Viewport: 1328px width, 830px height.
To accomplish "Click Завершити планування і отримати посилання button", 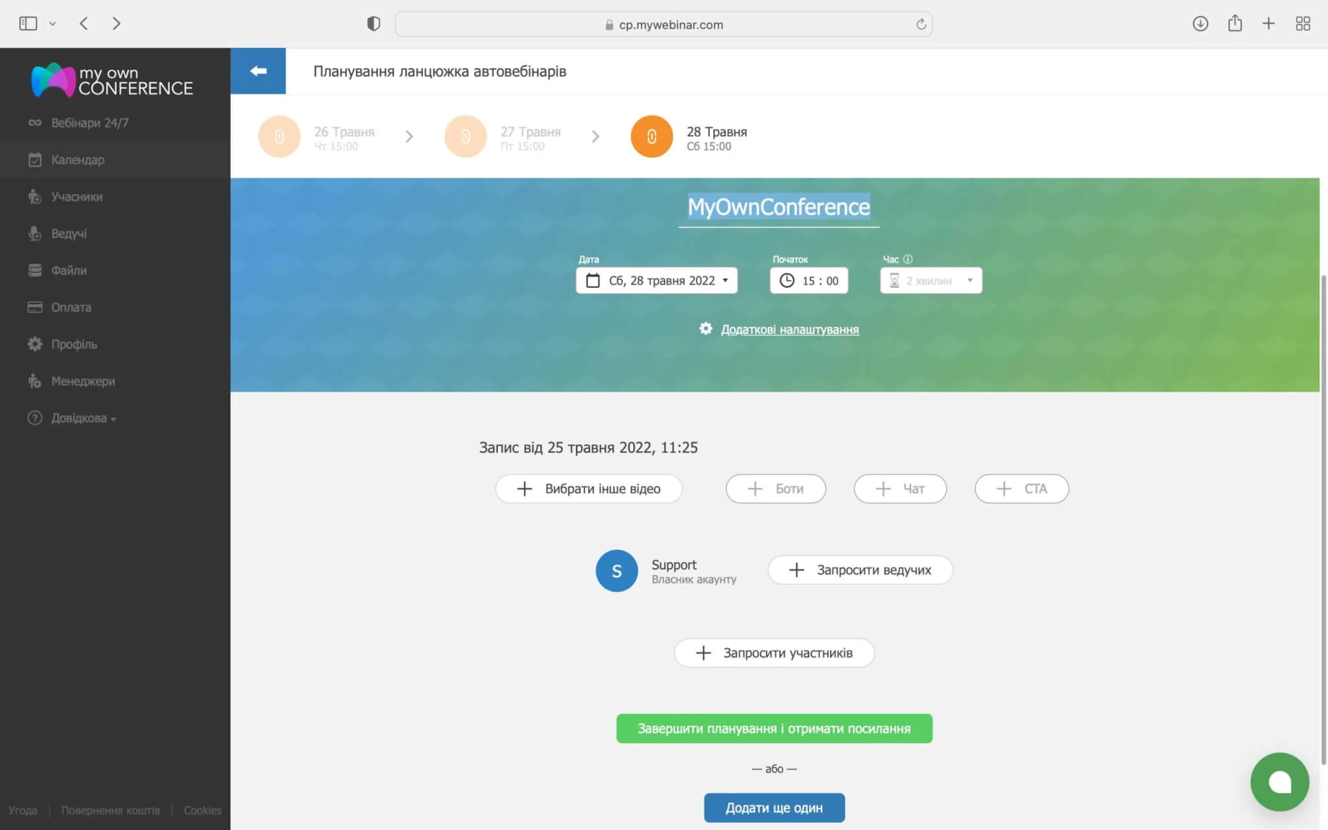I will pos(774,728).
